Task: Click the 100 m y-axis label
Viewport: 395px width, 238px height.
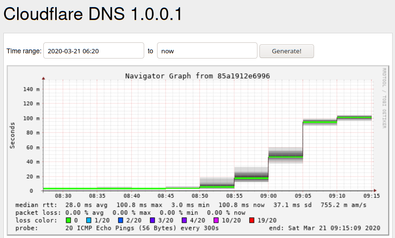Action: coord(31,118)
